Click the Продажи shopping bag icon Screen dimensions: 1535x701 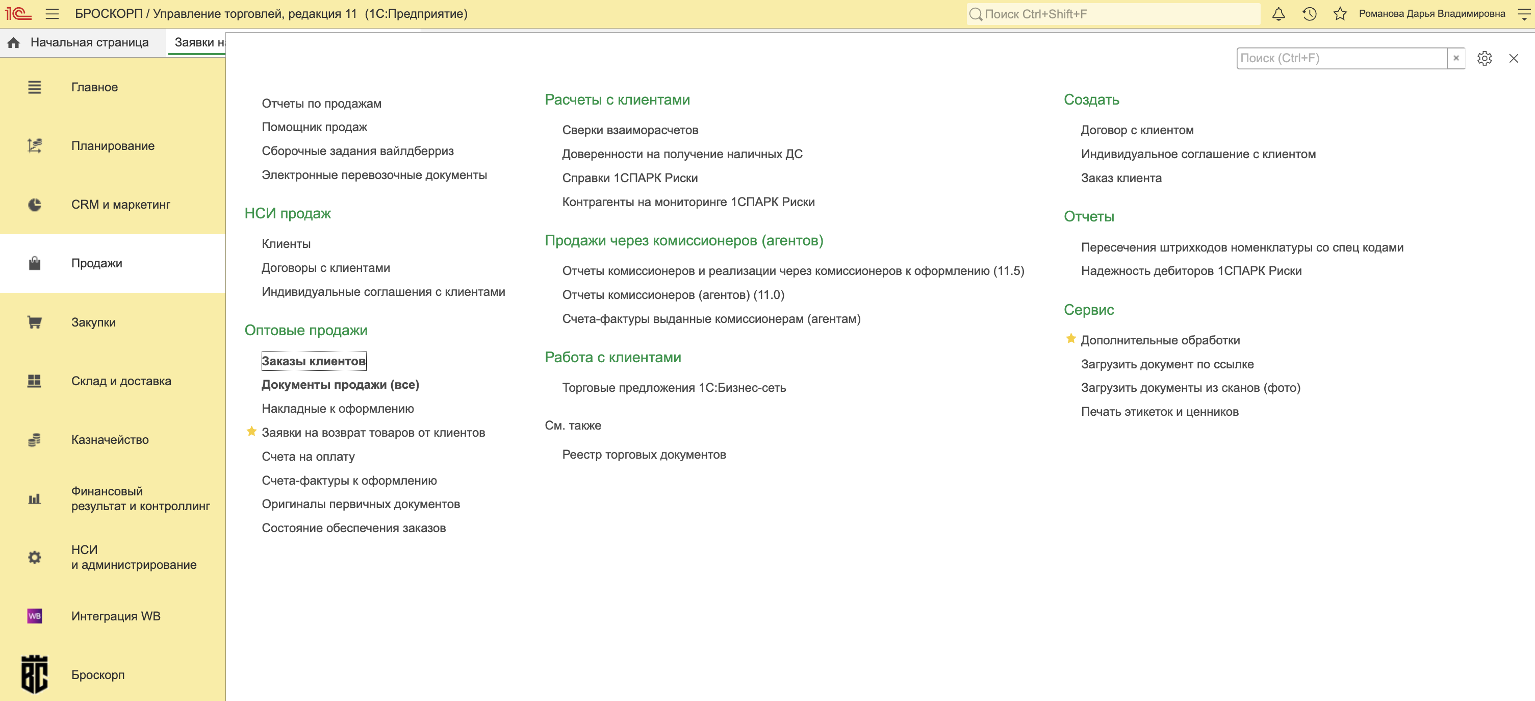point(35,263)
